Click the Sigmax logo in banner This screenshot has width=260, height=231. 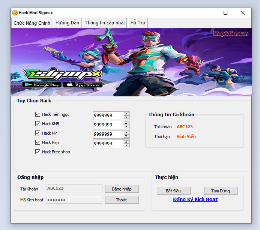point(63,74)
